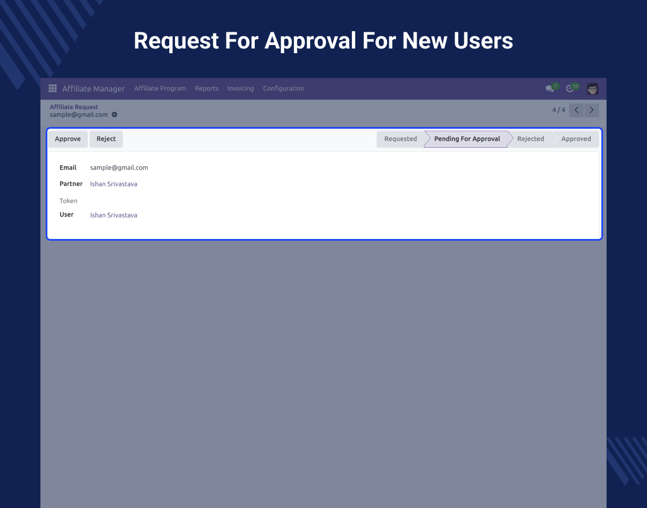Click the Partner field label
This screenshot has height=508, width=647.
[x=71, y=184]
